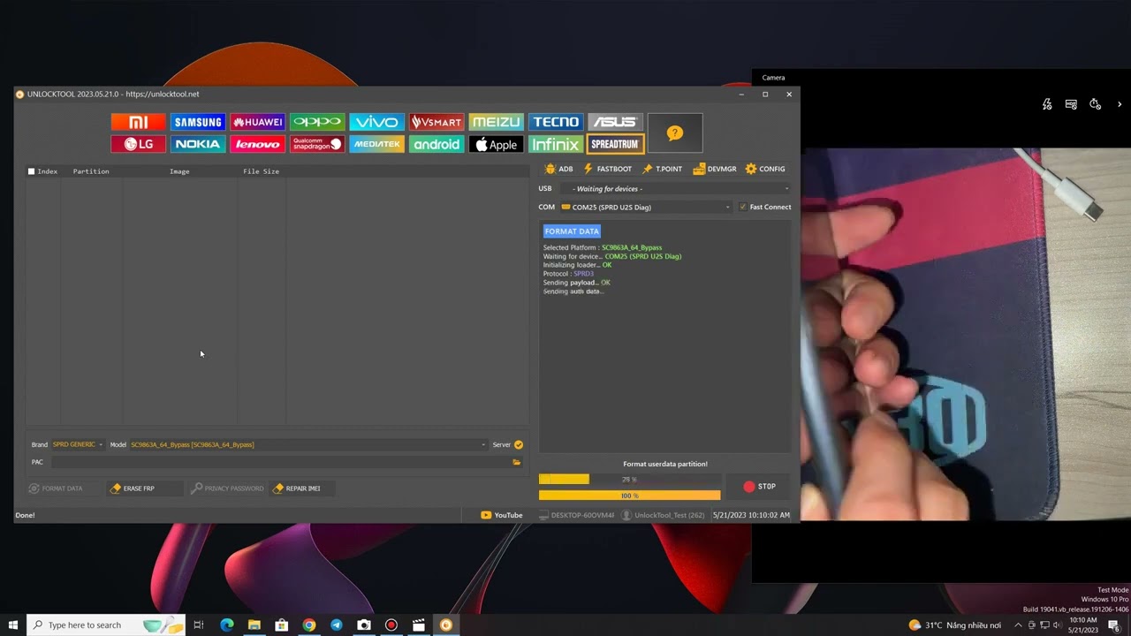Click the File Size column header
1131x636 pixels.
click(x=261, y=171)
